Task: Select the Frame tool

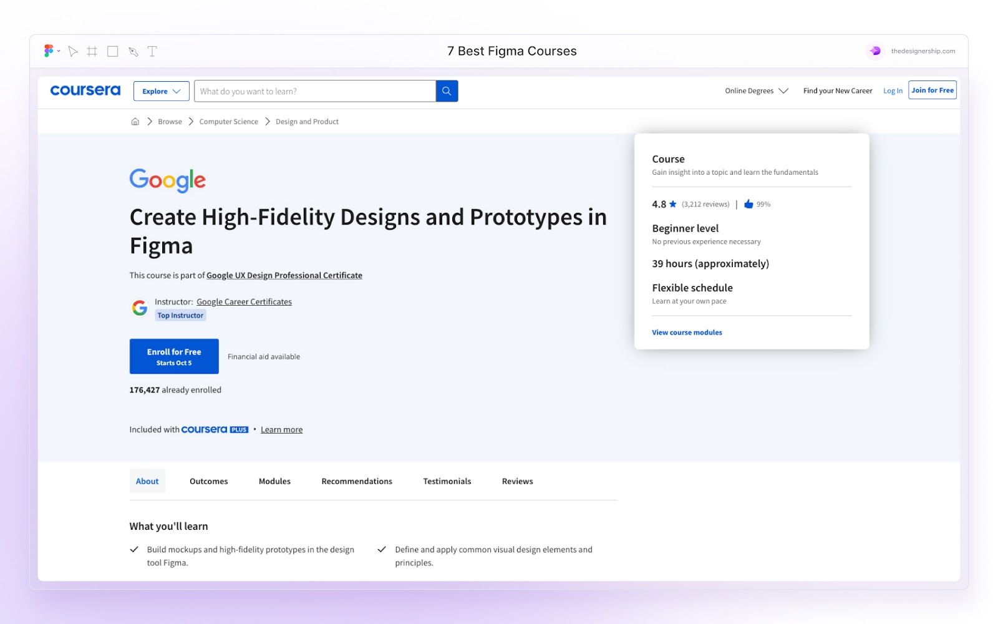Action: [x=93, y=51]
